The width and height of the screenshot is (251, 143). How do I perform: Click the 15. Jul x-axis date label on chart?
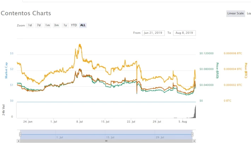coord(105,122)
